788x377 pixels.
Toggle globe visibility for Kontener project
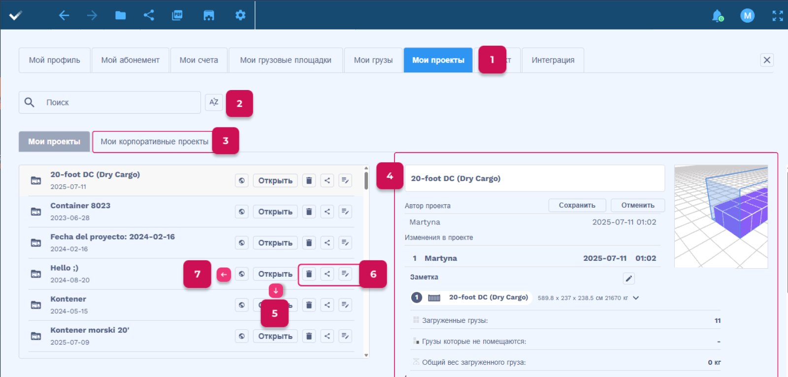241,305
